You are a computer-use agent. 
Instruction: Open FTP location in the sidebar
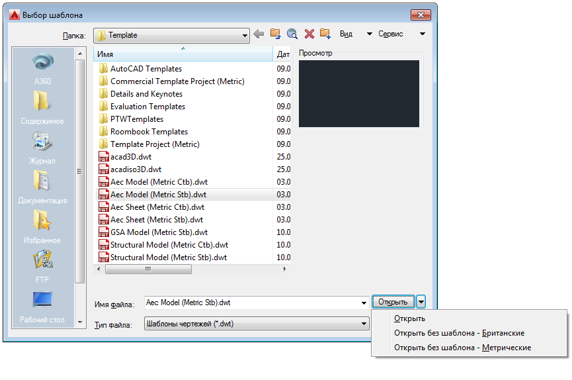click(42, 267)
